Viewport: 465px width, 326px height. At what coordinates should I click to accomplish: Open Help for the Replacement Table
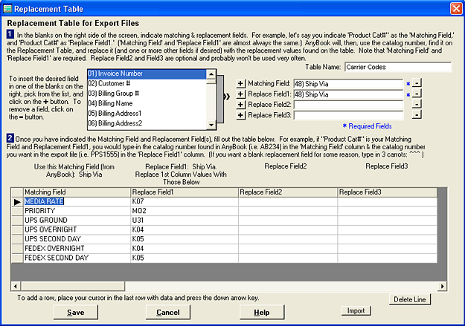pyautogui.click(x=260, y=313)
